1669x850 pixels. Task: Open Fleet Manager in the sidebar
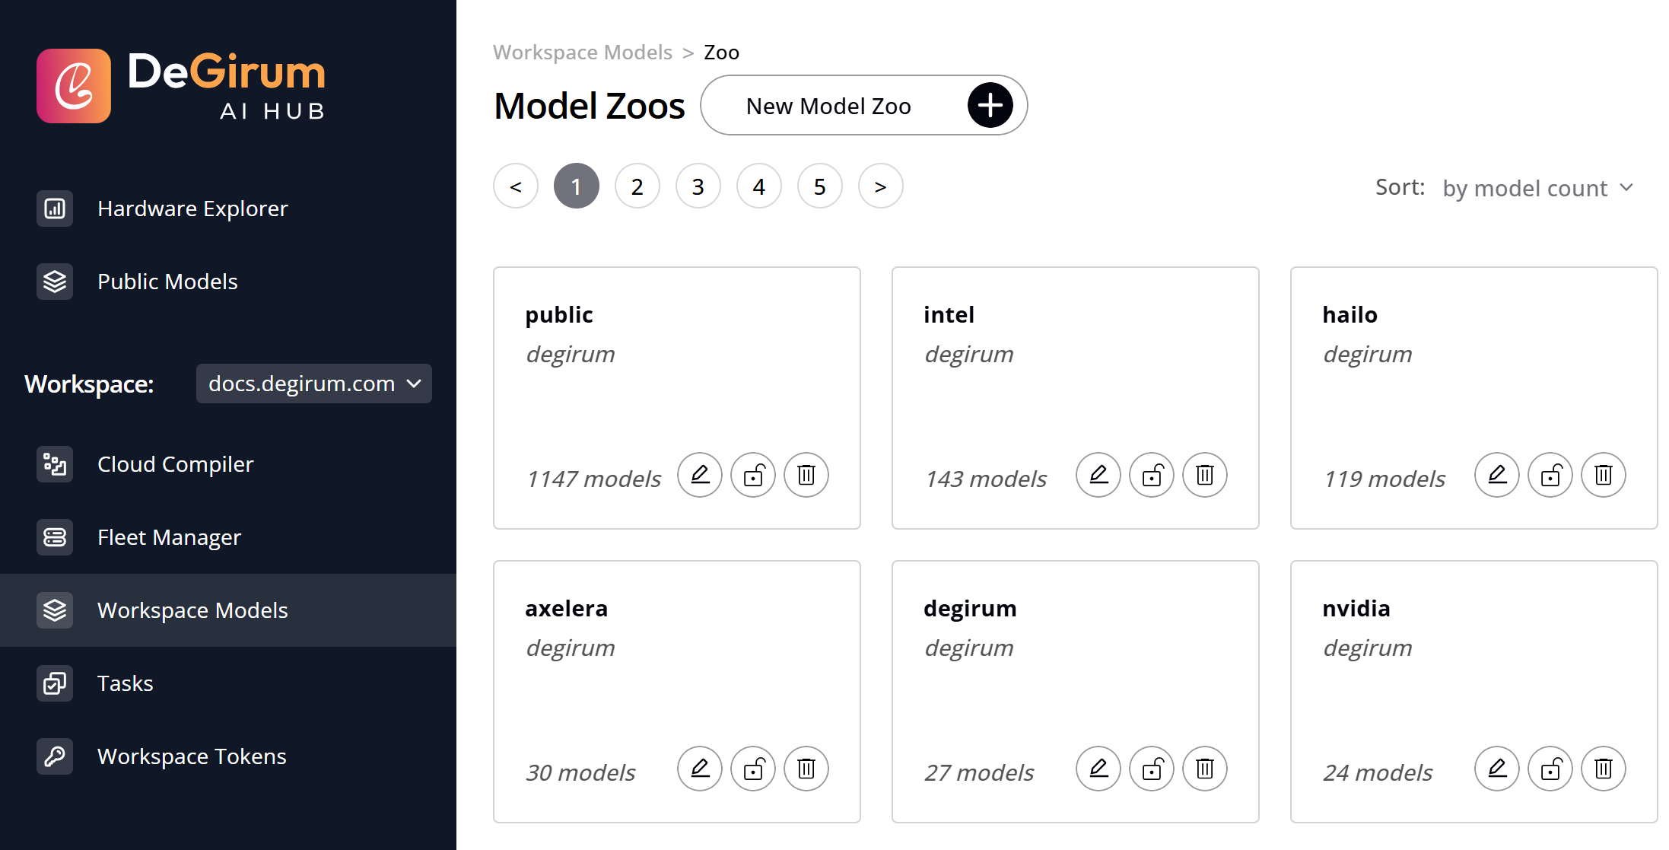pos(169,537)
